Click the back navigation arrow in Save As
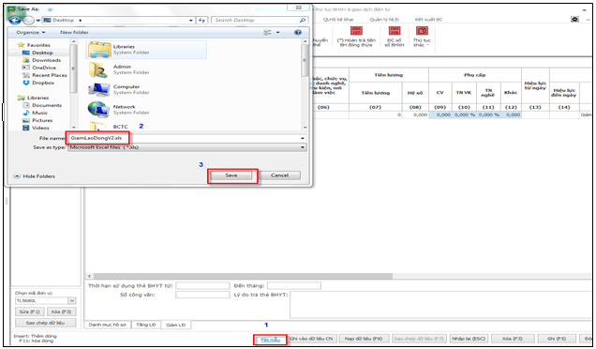596x349 pixels. (15, 21)
